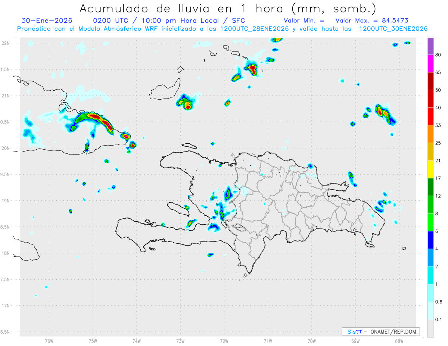Click the "69W" longitude label
This screenshot has width=448, height=346.
(x=355, y=340)
